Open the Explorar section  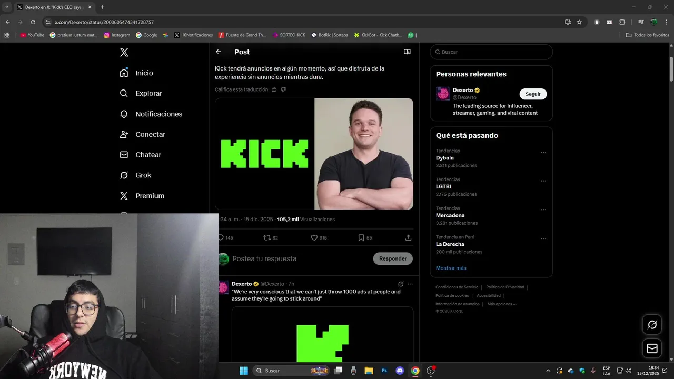click(141, 93)
